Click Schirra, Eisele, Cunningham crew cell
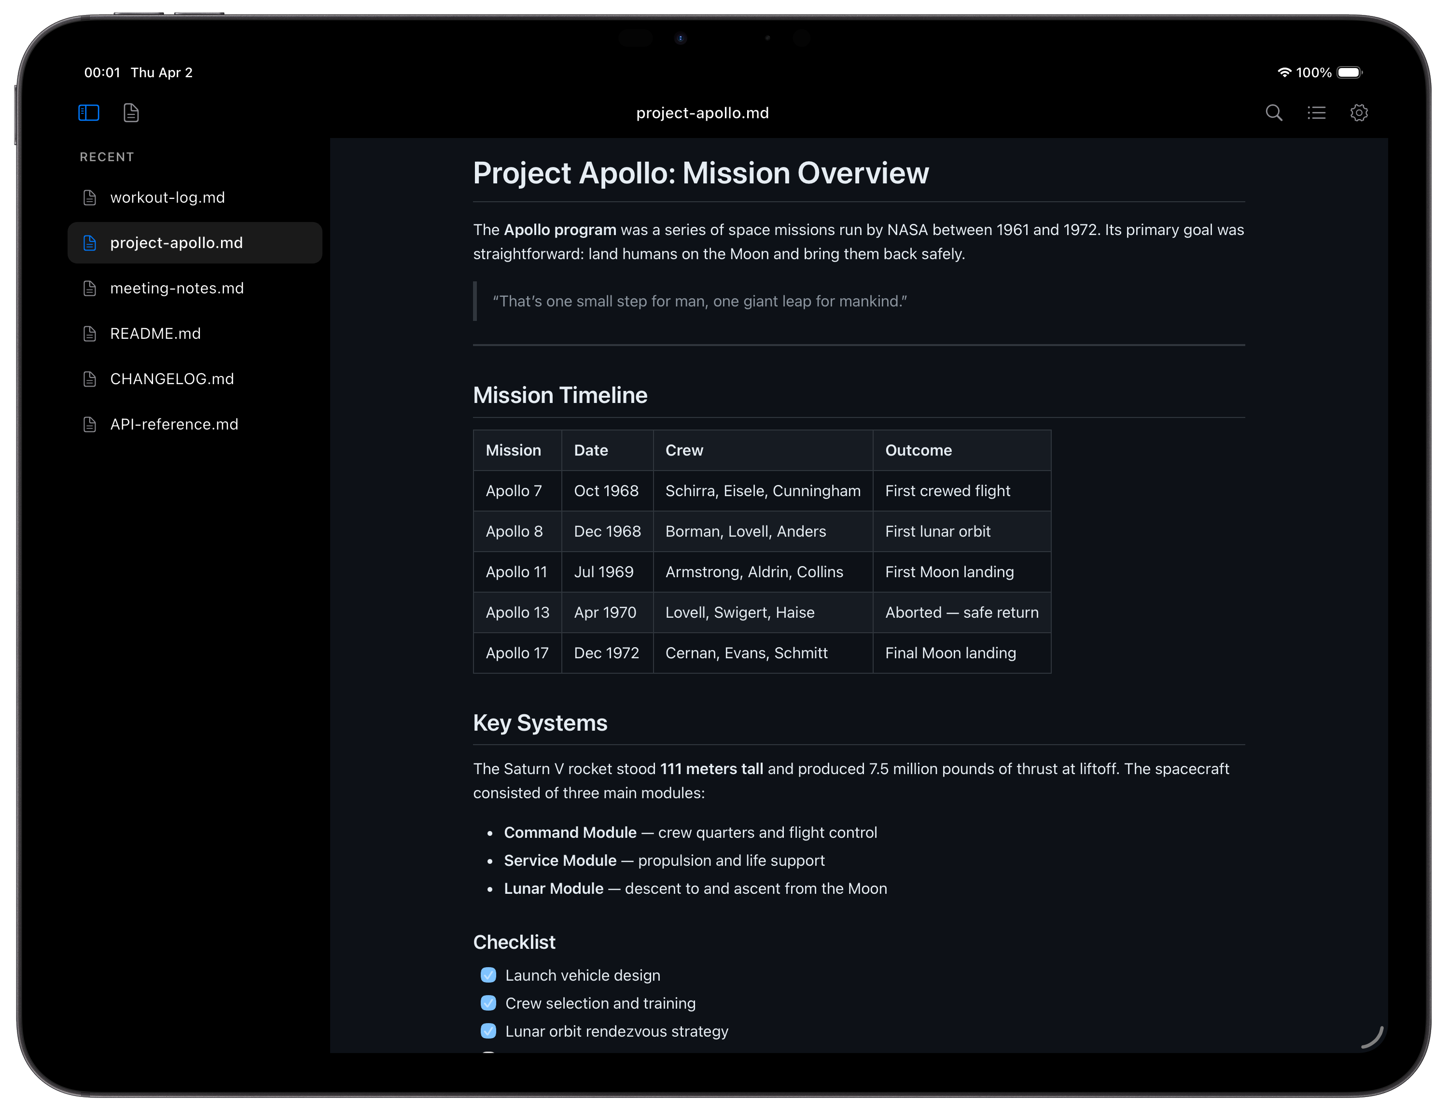Viewport: 1448px width, 1110px height. click(x=763, y=491)
